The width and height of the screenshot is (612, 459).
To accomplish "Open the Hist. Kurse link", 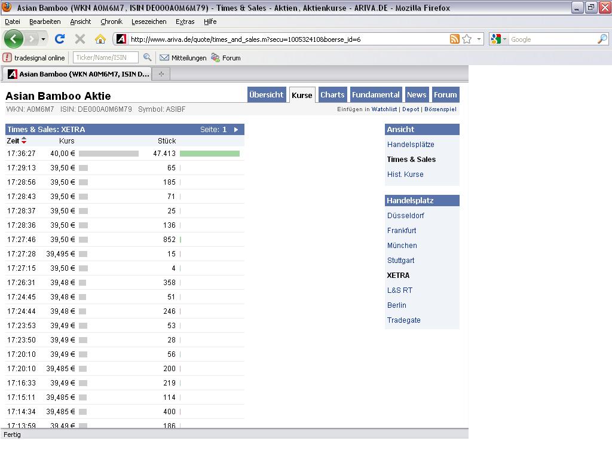I will click(x=405, y=175).
